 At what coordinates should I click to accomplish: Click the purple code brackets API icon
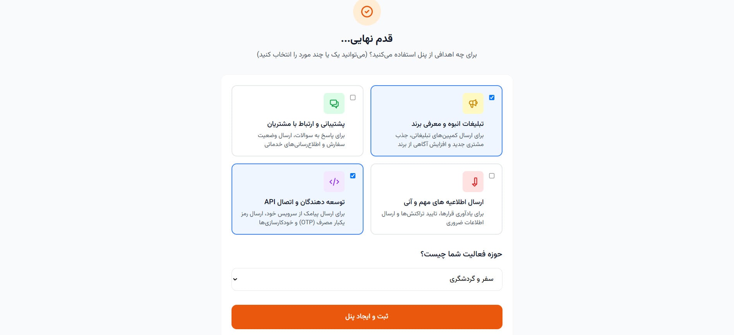pyautogui.click(x=334, y=182)
